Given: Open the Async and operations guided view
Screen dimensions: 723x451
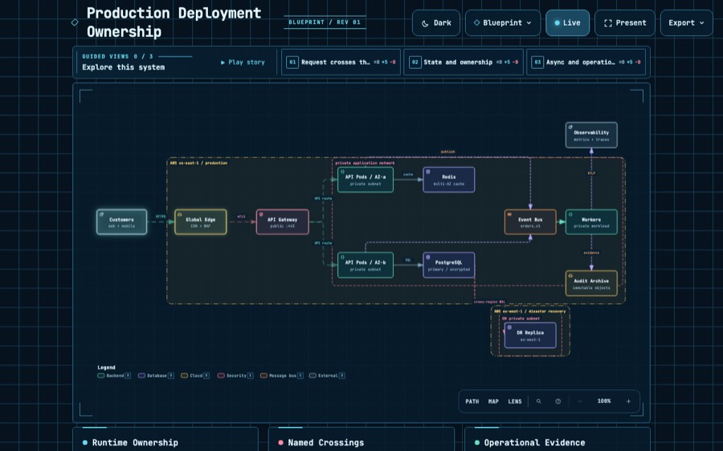Looking at the screenshot, I should coord(586,62).
